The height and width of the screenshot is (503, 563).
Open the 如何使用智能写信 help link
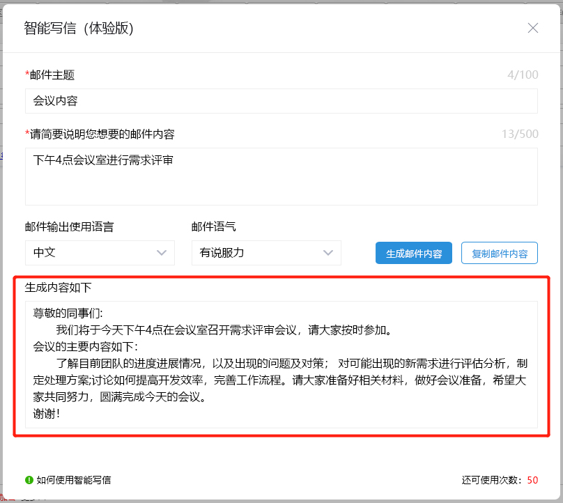(73, 480)
